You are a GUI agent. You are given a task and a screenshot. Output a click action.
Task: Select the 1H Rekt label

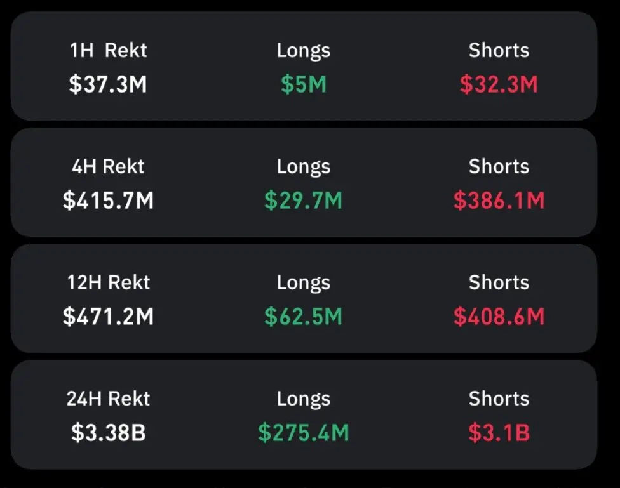pyautogui.click(x=109, y=50)
